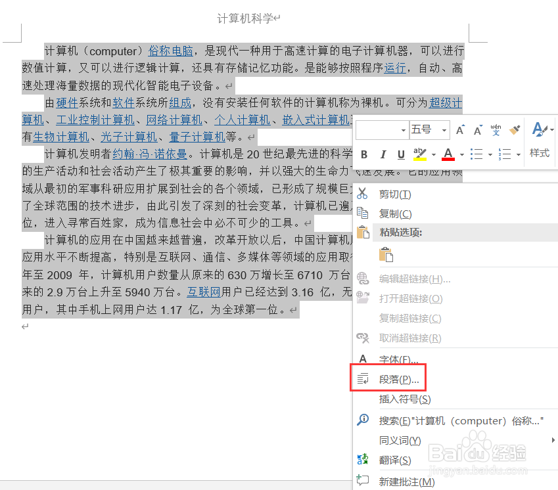Decrease font size with shrink icon
Screen dimensions: 558x490
point(478,130)
